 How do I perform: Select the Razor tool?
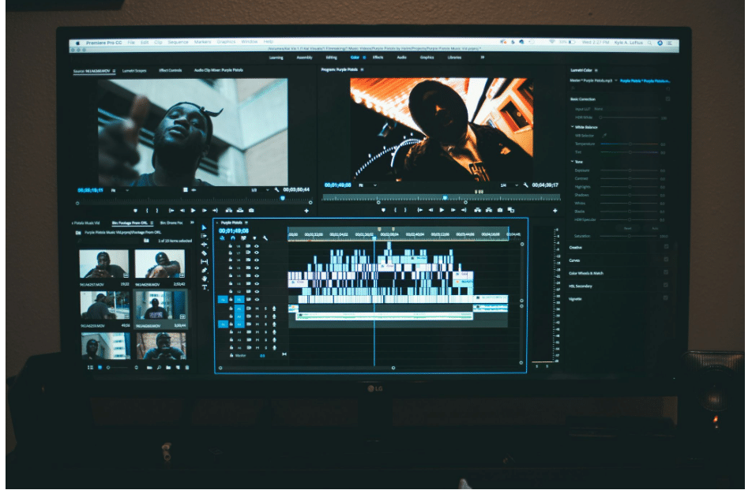204,253
